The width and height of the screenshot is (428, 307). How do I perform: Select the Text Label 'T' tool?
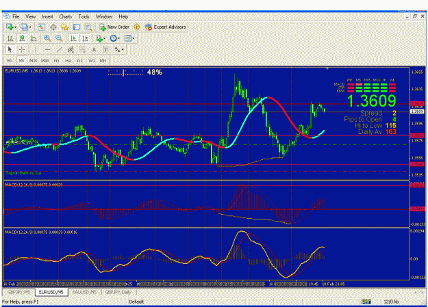105,50
